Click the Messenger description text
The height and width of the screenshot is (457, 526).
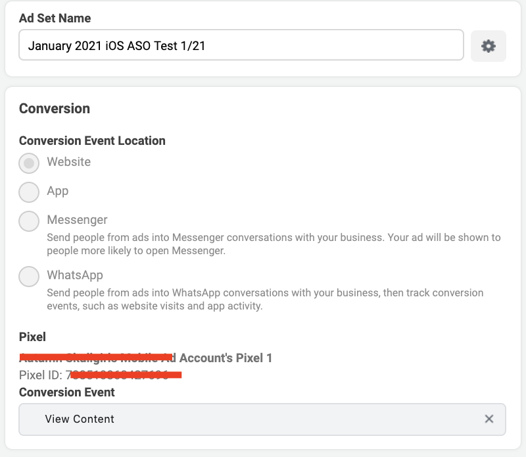(274, 244)
